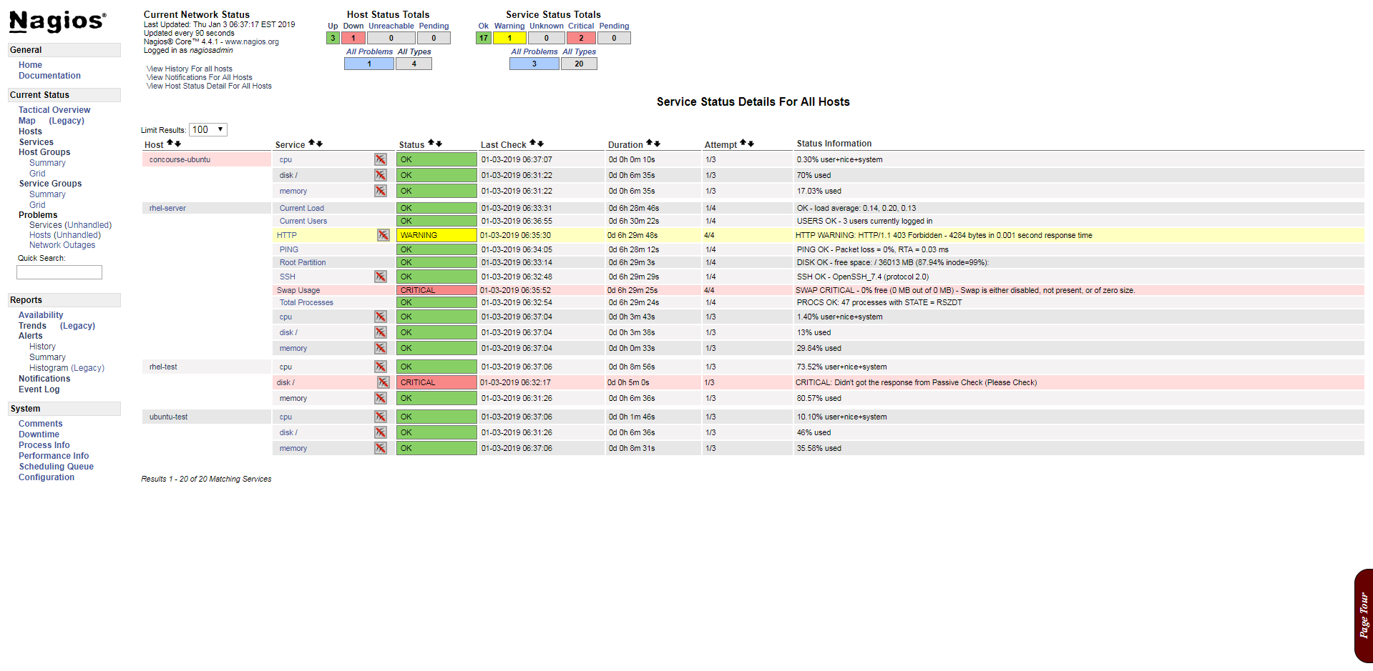The width and height of the screenshot is (1373, 671).
Task: Click the checks-disabled icon on the SSH row
Action: (381, 277)
